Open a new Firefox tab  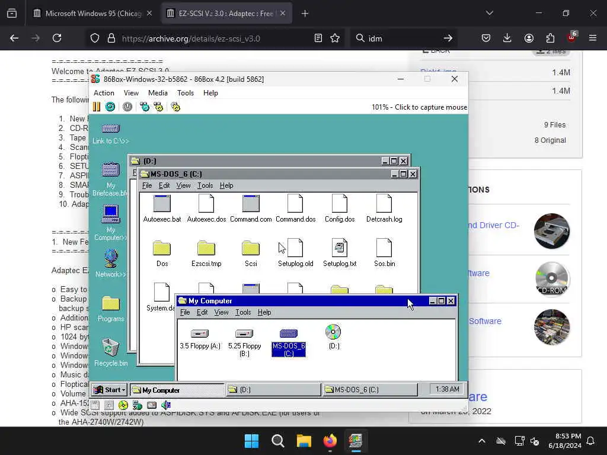(x=305, y=14)
